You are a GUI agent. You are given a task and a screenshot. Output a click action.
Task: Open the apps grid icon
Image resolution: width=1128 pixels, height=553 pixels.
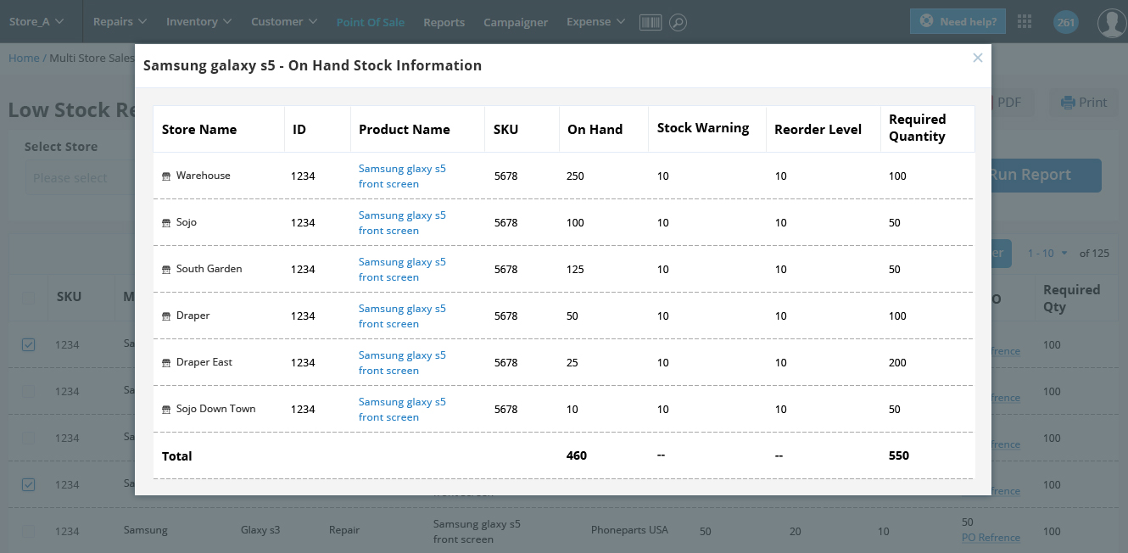pos(1024,22)
